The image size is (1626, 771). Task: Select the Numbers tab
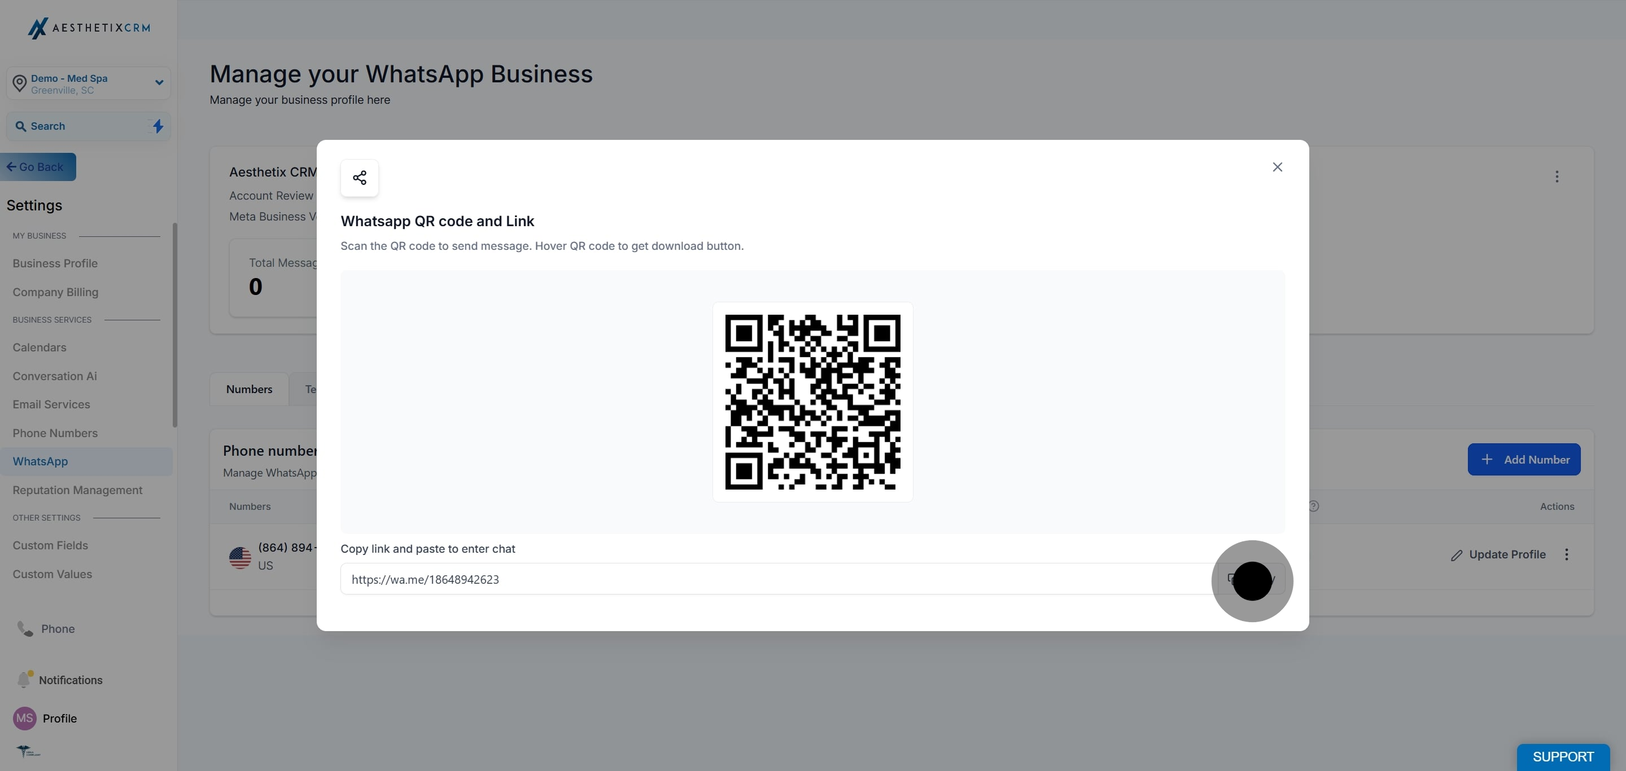[x=250, y=389]
